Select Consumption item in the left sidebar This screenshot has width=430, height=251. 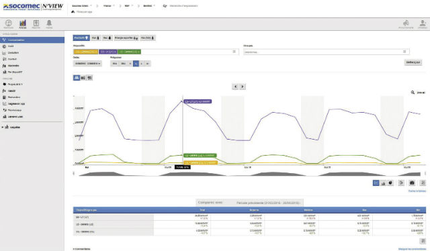[32, 40]
